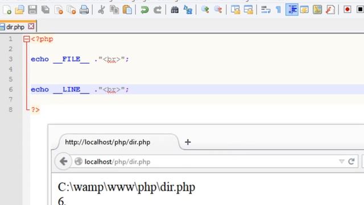Click the closing ?> tag
This screenshot has height=205, width=364.
(35, 110)
